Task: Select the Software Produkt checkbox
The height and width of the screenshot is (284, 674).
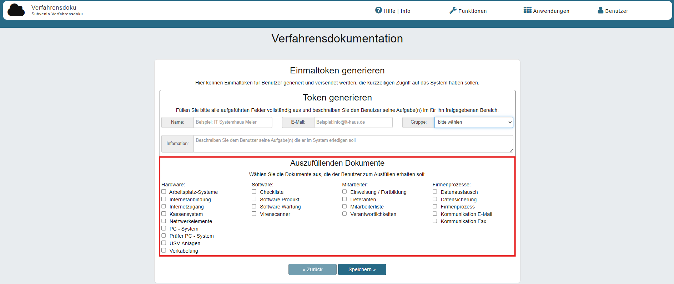Action: (x=254, y=199)
